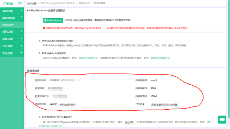Click external link icon after 数据库初级教程
The image size is (230, 129).
(x=96, y=58)
